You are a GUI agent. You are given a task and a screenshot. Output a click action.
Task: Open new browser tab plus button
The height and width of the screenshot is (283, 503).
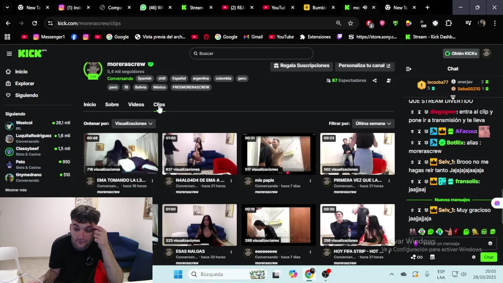(427, 7)
